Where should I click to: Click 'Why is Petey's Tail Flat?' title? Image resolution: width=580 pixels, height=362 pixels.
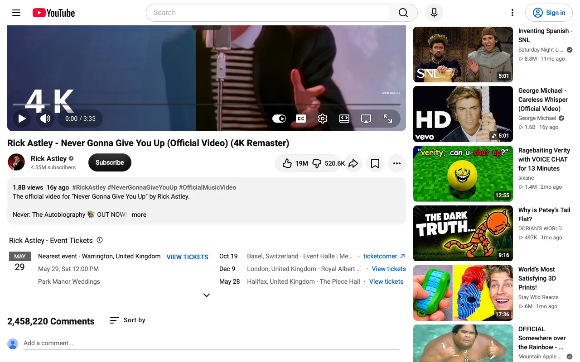tap(544, 214)
